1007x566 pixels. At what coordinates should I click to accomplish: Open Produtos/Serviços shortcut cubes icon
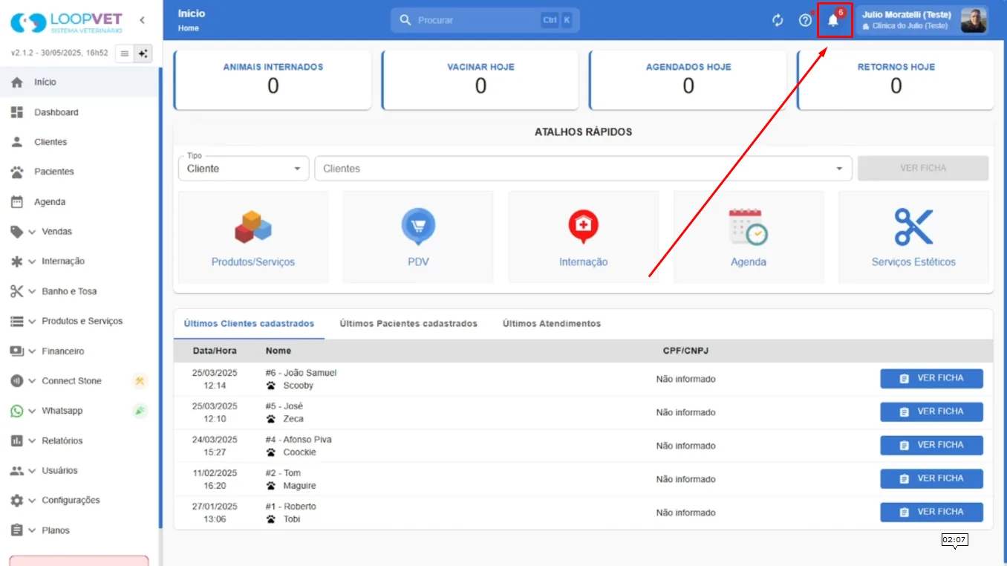pos(253,227)
